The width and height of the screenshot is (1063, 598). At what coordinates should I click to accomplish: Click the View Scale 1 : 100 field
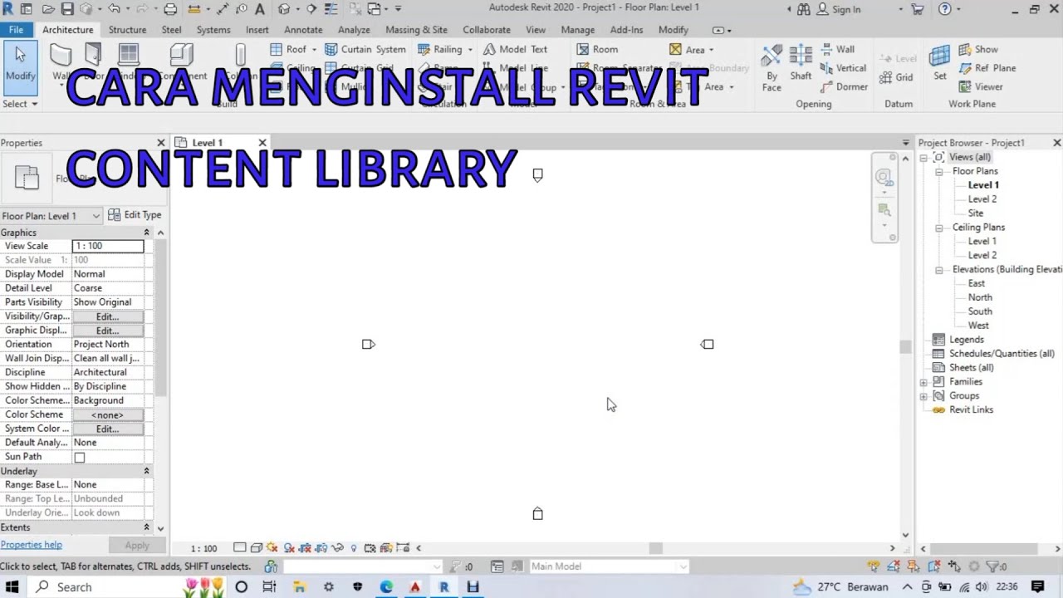tap(108, 246)
